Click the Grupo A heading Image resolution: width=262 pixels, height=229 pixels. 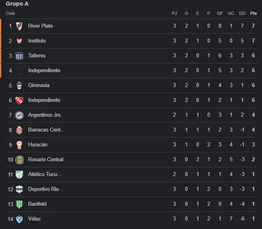click(x=17, y=4)
